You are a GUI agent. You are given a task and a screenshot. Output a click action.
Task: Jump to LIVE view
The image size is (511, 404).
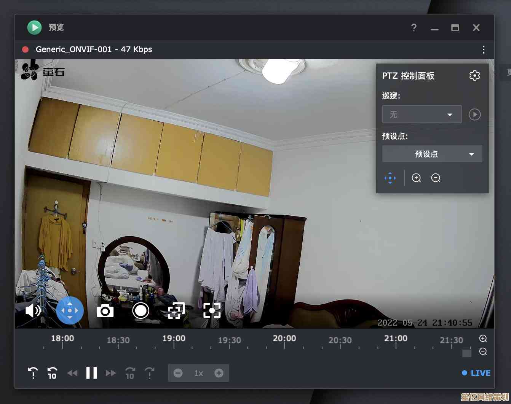[476, 373]
